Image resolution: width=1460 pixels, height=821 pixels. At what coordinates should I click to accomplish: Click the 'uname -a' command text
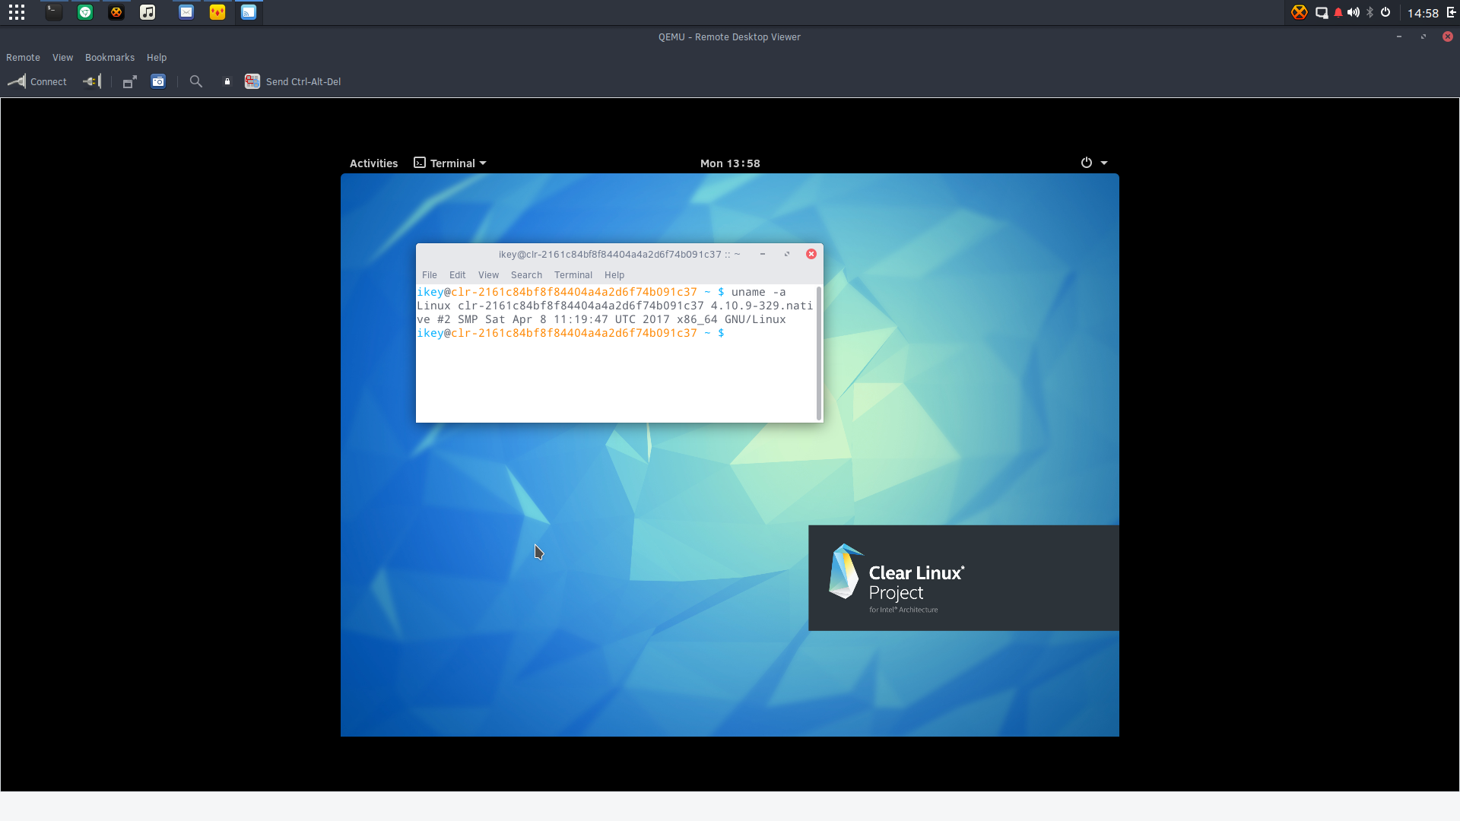[x=758, y=292]
